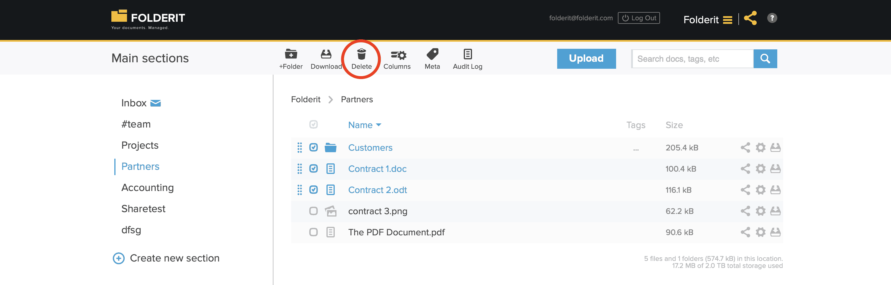This screenshot has height=285, width=891.
Task: Uncheck the Contract 2.odt checkbox
Action: [x=313, y=190]
